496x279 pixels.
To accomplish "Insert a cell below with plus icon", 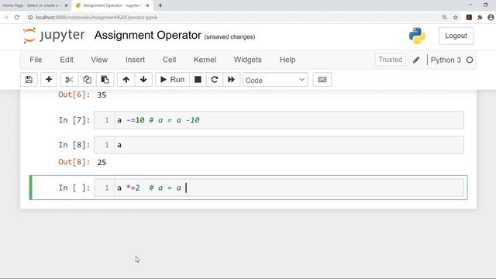I will pos(49,79).
